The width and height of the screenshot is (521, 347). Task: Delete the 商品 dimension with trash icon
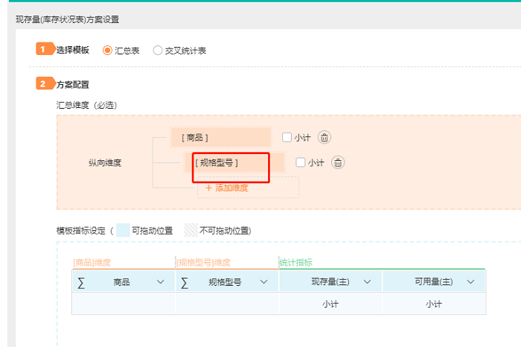[x=325, y=137]
